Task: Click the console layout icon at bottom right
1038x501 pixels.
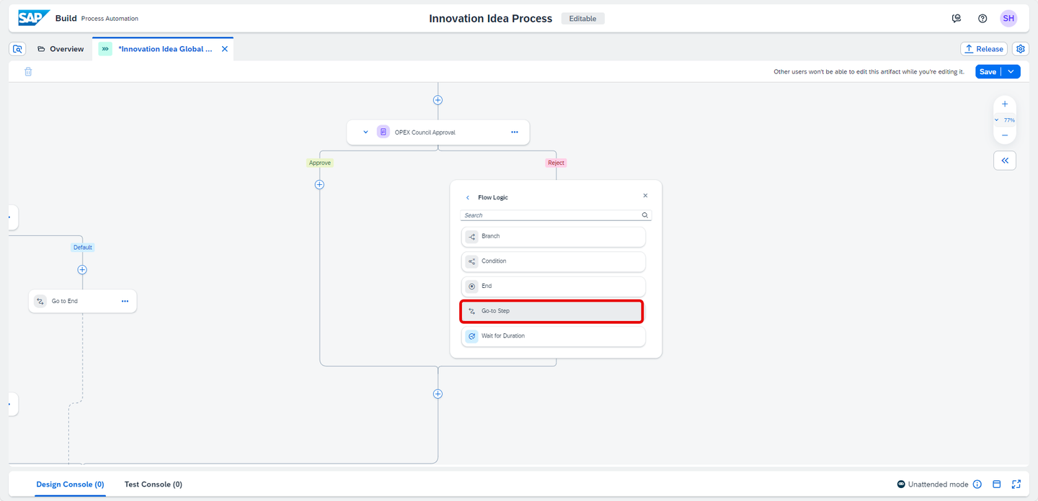Action: pos(997,484)
